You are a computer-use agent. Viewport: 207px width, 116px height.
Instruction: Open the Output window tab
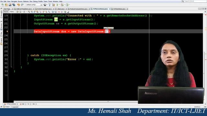(x=6, y=107)
